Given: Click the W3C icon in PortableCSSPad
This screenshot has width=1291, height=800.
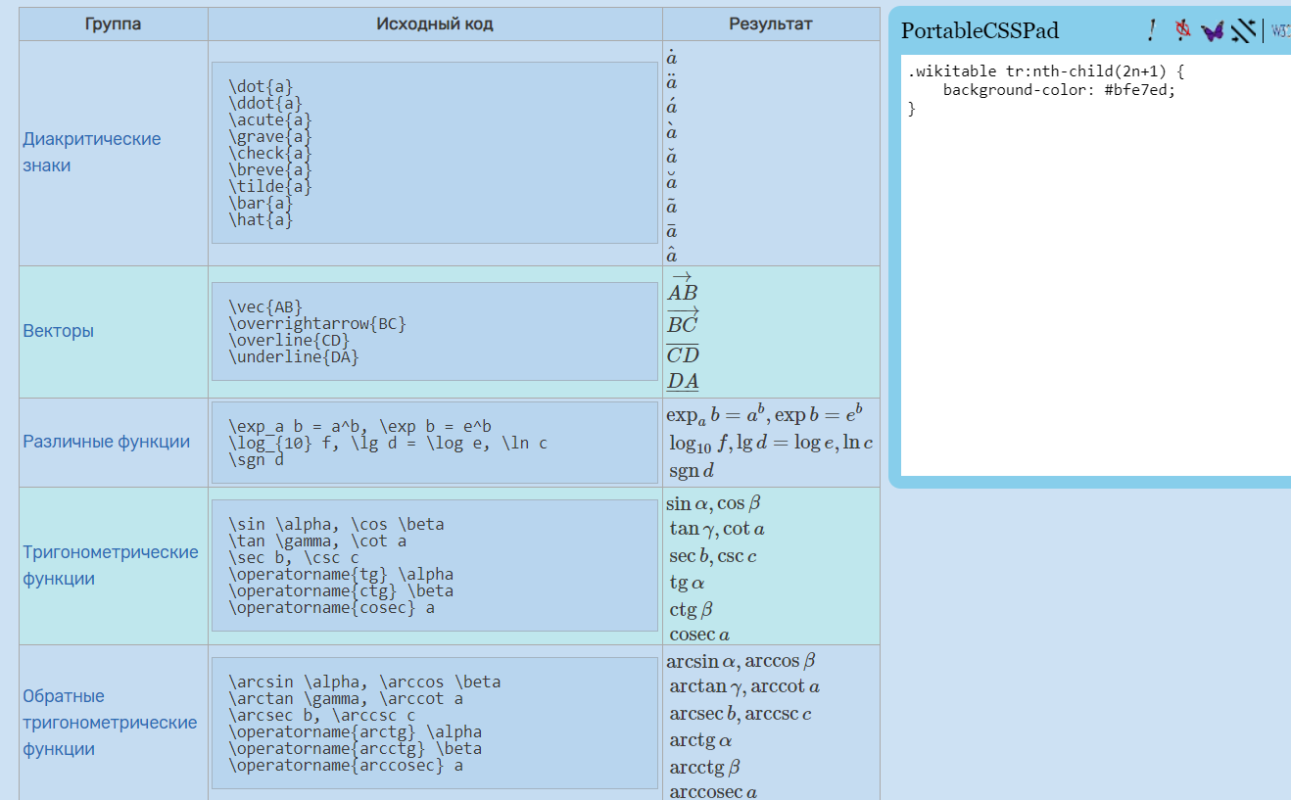Looking at the screenshot, I should [x=1281, y=30].
